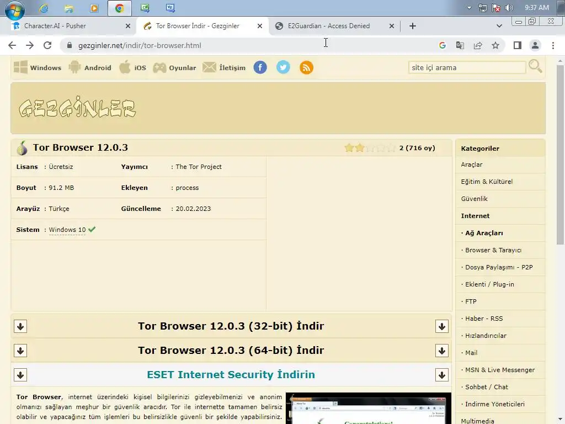Open the Gezginler Facebook page icon

pyautogui.click(x=260, y=67)
